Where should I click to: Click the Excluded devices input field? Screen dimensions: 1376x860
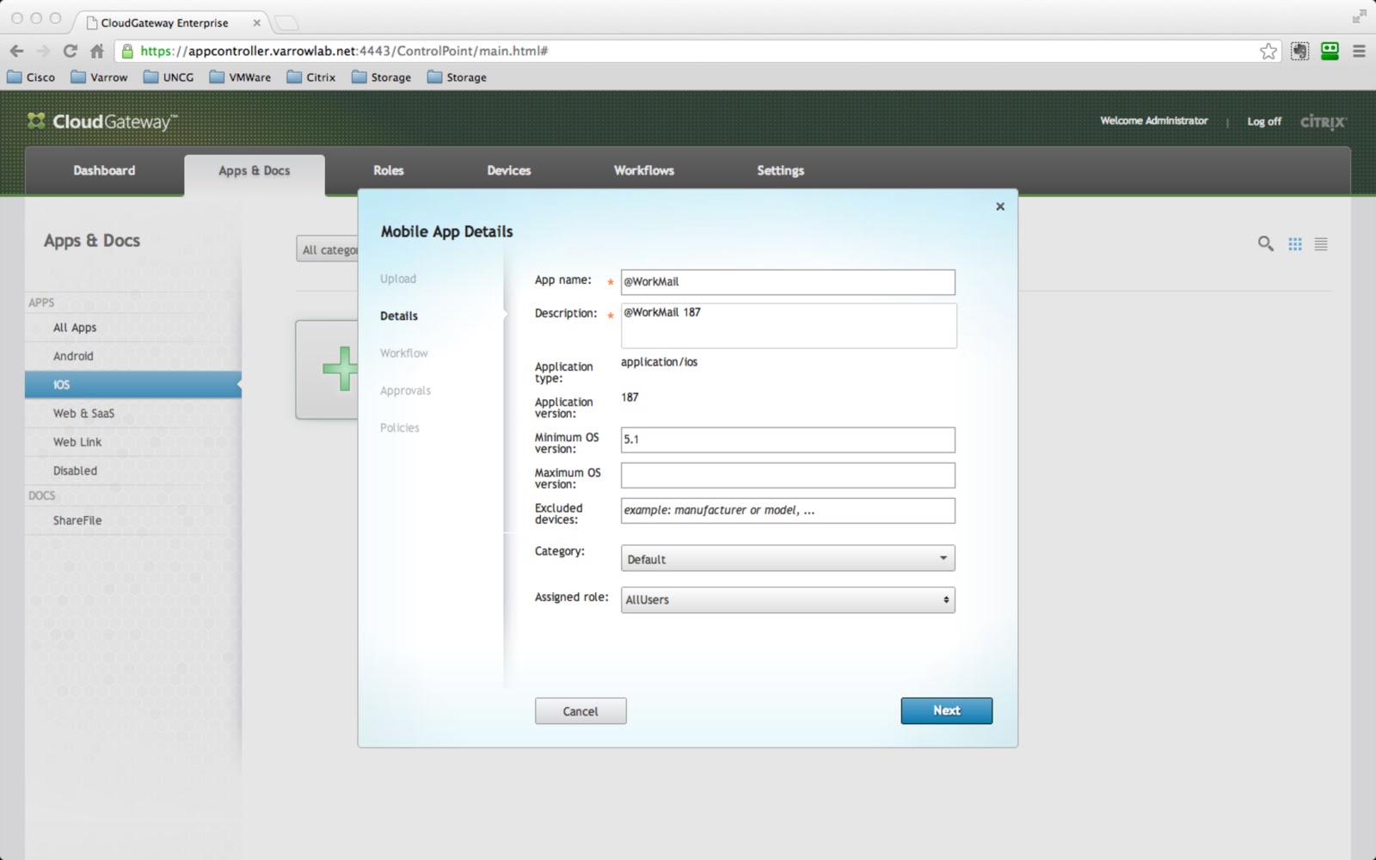pos(788,511)
